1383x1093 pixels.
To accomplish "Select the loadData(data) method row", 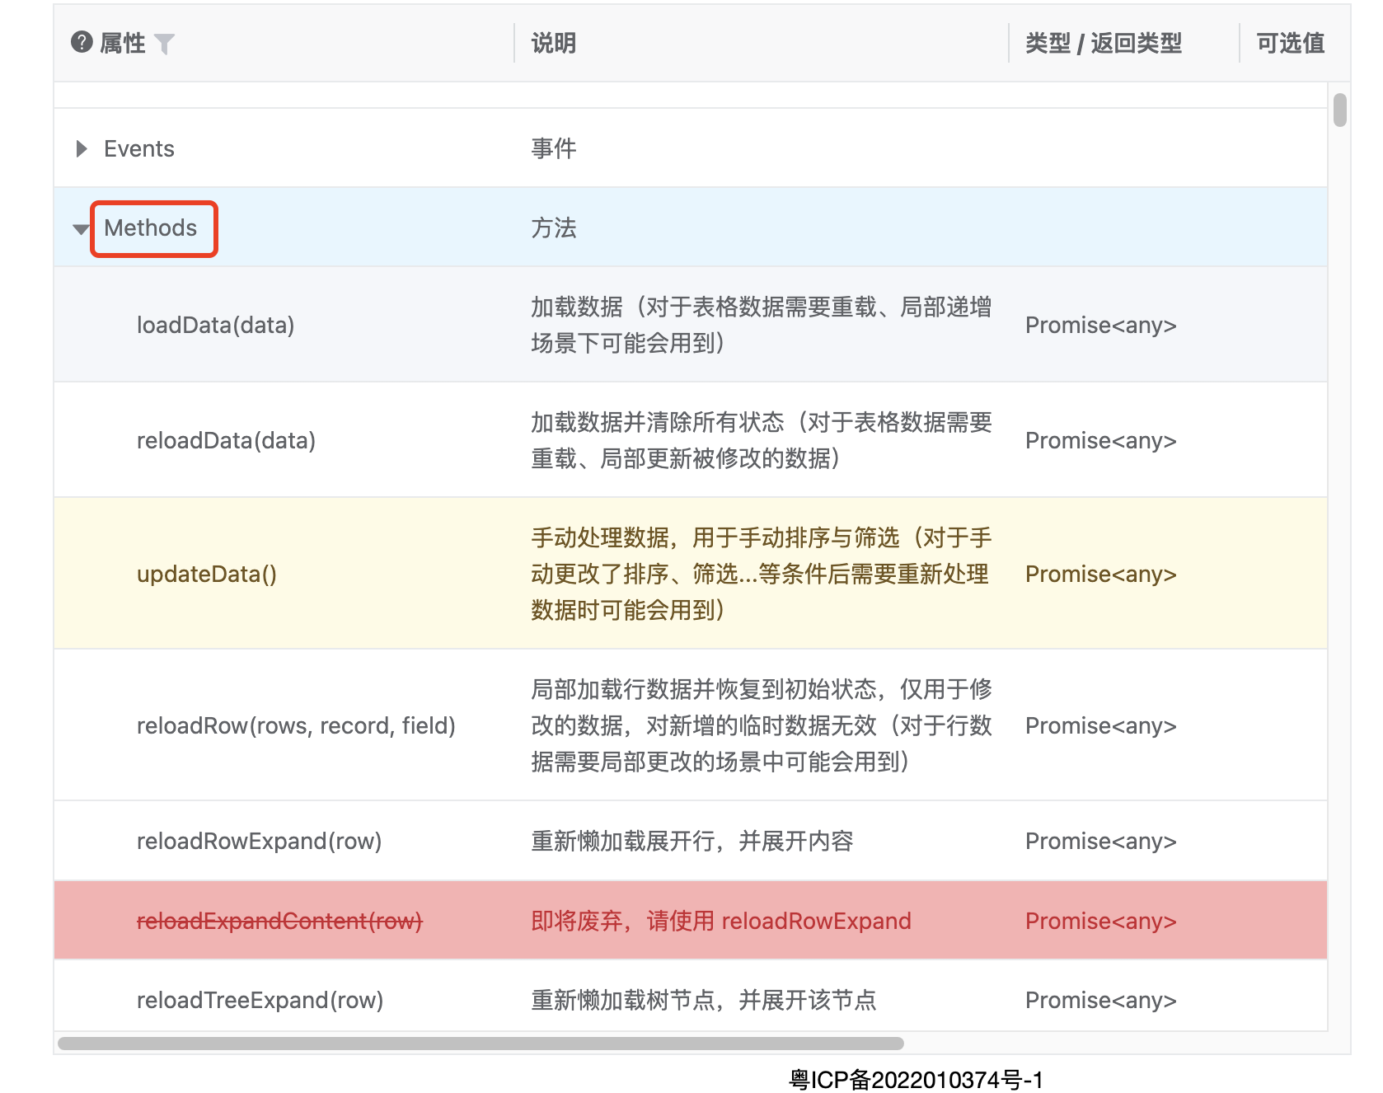I will (216, 325).
